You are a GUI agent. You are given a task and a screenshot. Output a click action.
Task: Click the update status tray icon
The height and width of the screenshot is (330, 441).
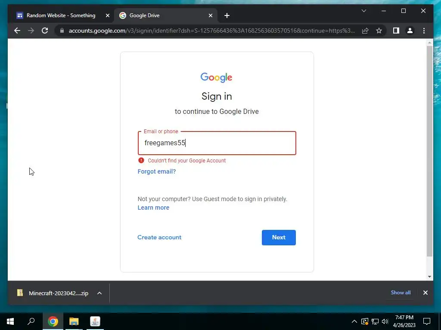point(365,321)
